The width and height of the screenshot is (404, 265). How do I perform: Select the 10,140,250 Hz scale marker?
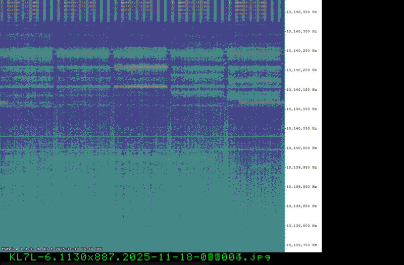tap(302, 50)
